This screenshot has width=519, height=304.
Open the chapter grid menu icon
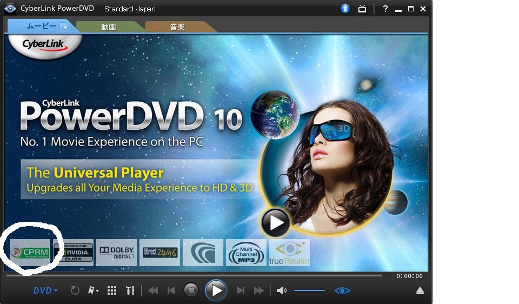pyautogui.click(x=112, y=291)
